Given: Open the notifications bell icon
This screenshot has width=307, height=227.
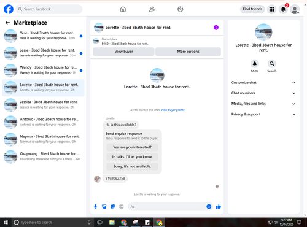Looking at the screenshot, I should tap(283, 9).
